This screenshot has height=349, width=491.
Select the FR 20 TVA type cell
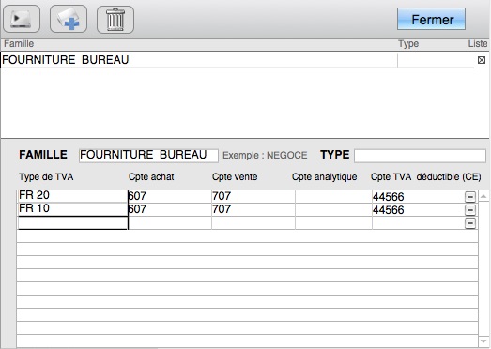(72, 196)
